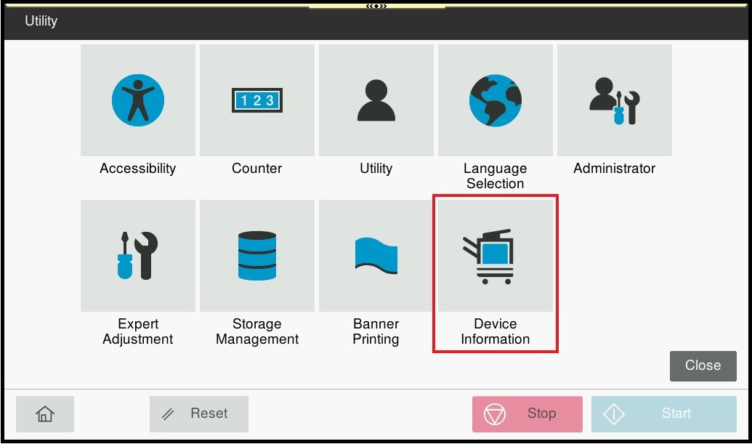The height and width of the screenshot is (444, 752).
Task: Open the Device Information copier icon
Action: tap(496, 256)
